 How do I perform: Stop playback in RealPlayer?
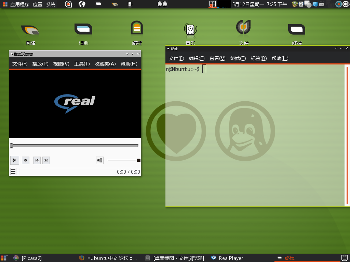point(26,160)
